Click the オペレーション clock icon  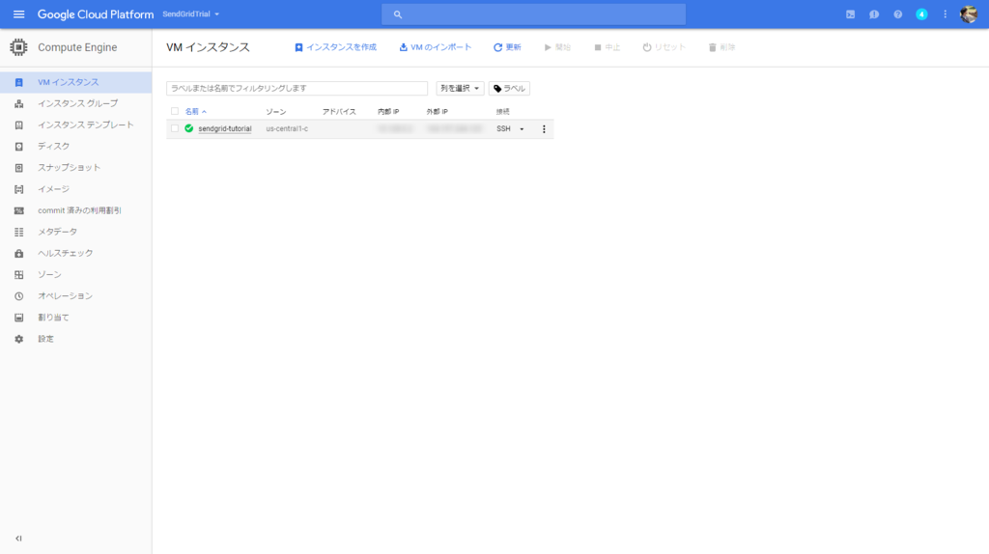19,296
